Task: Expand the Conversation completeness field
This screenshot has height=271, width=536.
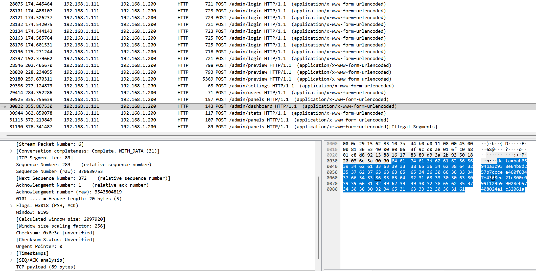Action: (11, 151)
